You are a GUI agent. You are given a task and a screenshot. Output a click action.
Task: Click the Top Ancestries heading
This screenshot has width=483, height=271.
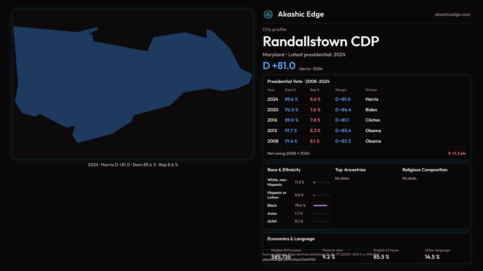[350, 170]
